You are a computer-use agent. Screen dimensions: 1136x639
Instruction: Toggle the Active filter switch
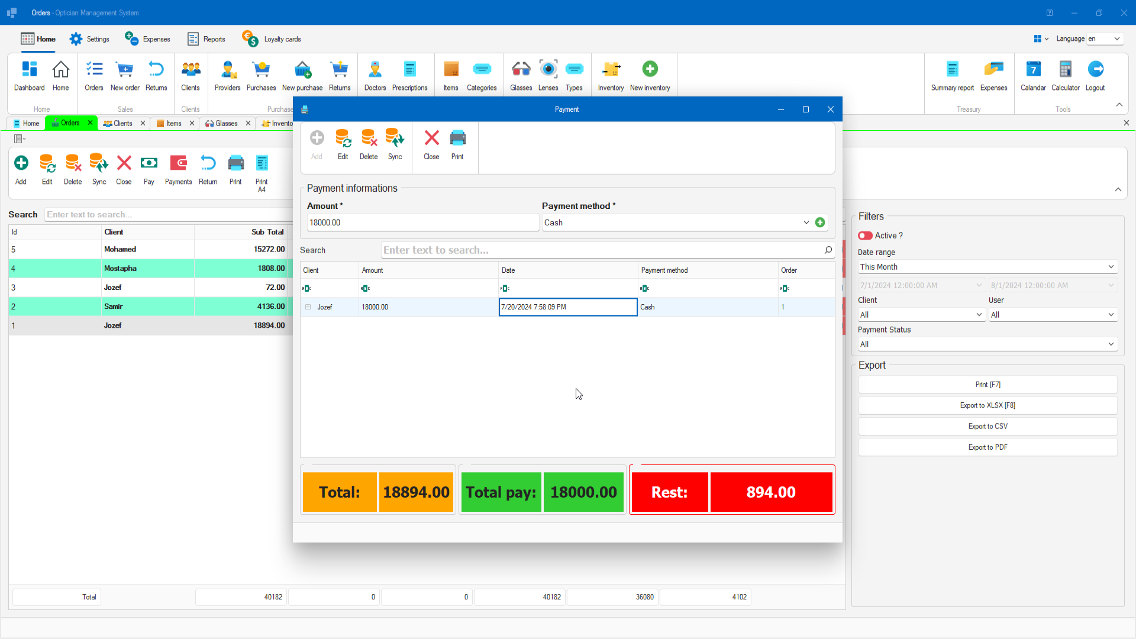tap(865, 235)
